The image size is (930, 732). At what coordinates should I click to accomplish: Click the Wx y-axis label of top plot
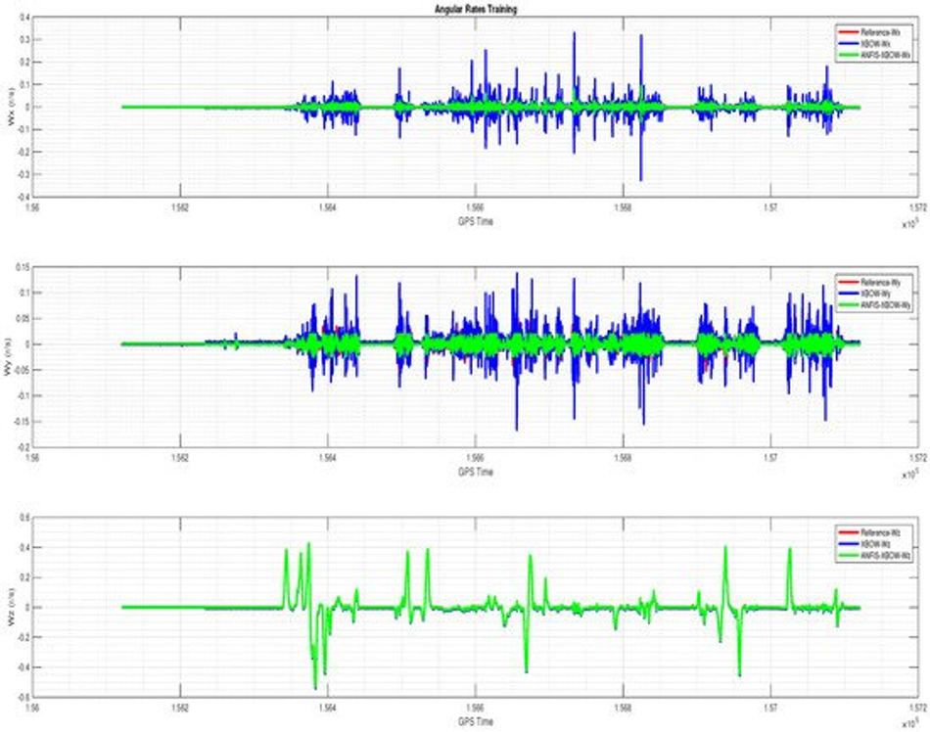pos(10,106)
